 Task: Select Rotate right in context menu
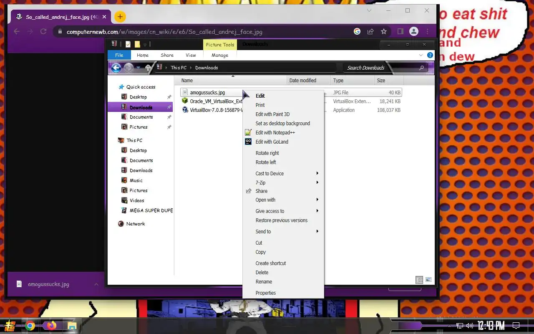tap(283, 153)
